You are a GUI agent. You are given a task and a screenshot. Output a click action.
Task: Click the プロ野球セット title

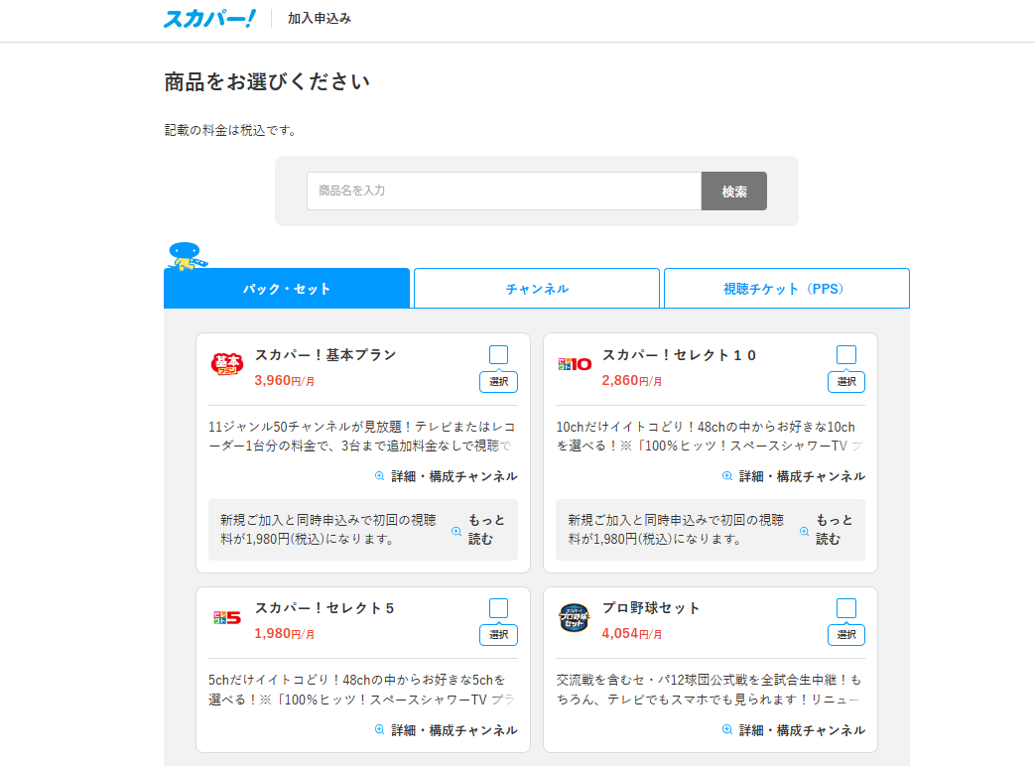(x=651, y=608)
